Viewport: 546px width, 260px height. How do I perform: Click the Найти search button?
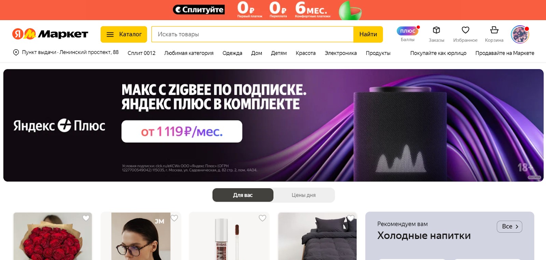tap(368, 34)
